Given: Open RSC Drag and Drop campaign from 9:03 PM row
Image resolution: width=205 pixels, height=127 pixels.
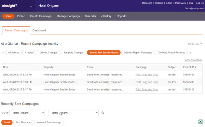Looking at the screenshot, I should [147, 82].
